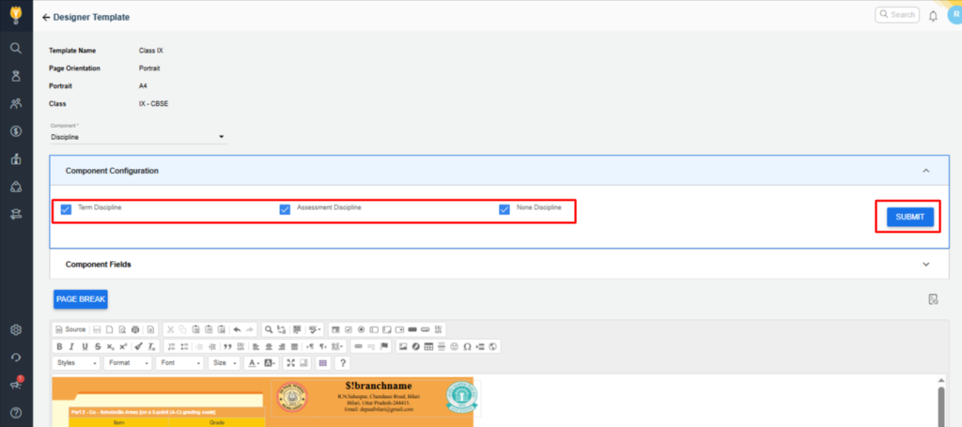Apply Italic formatting in the editor toolbar
Screen dimensions: 962x427
point(71,346)
